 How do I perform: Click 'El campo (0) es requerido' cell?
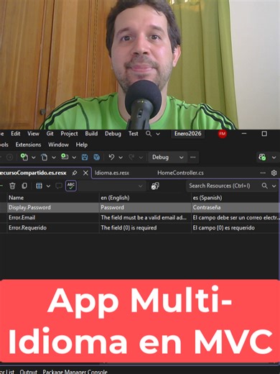235,228
